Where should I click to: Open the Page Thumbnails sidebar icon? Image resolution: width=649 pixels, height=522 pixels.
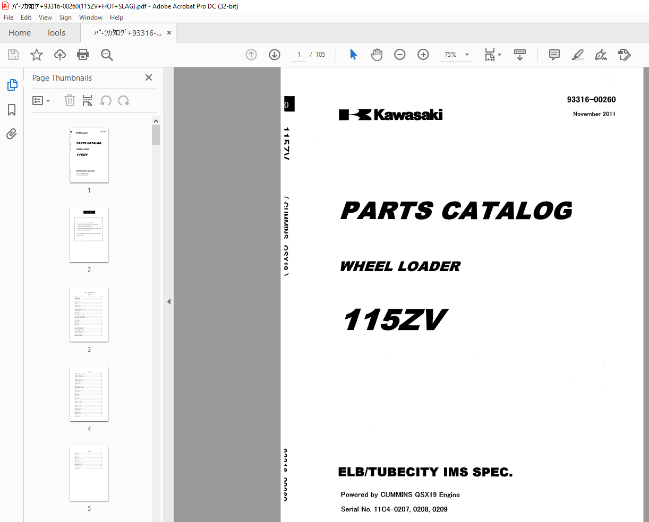pyautogui.click(x=12, y=85)
